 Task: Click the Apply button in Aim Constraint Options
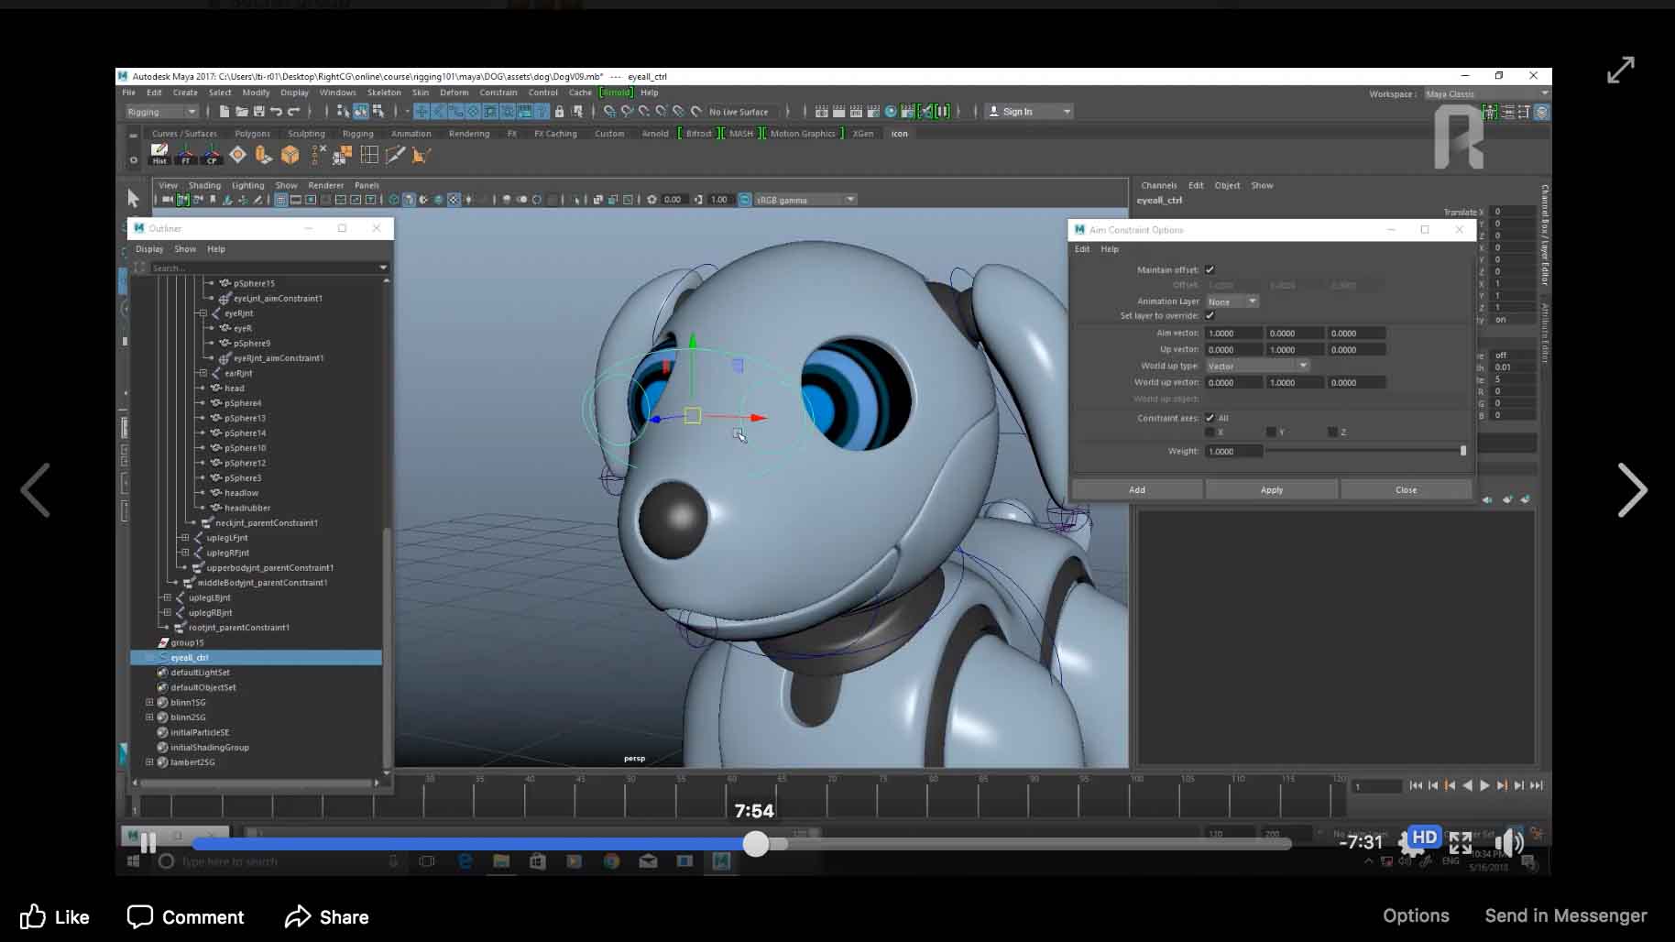pos(1271,490)
